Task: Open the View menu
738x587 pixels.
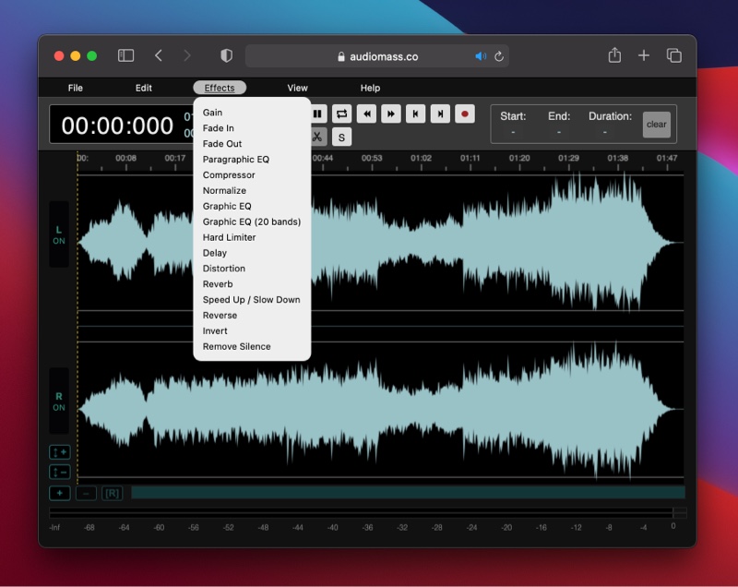Action: pyautogui.click(x=297, y=88)
